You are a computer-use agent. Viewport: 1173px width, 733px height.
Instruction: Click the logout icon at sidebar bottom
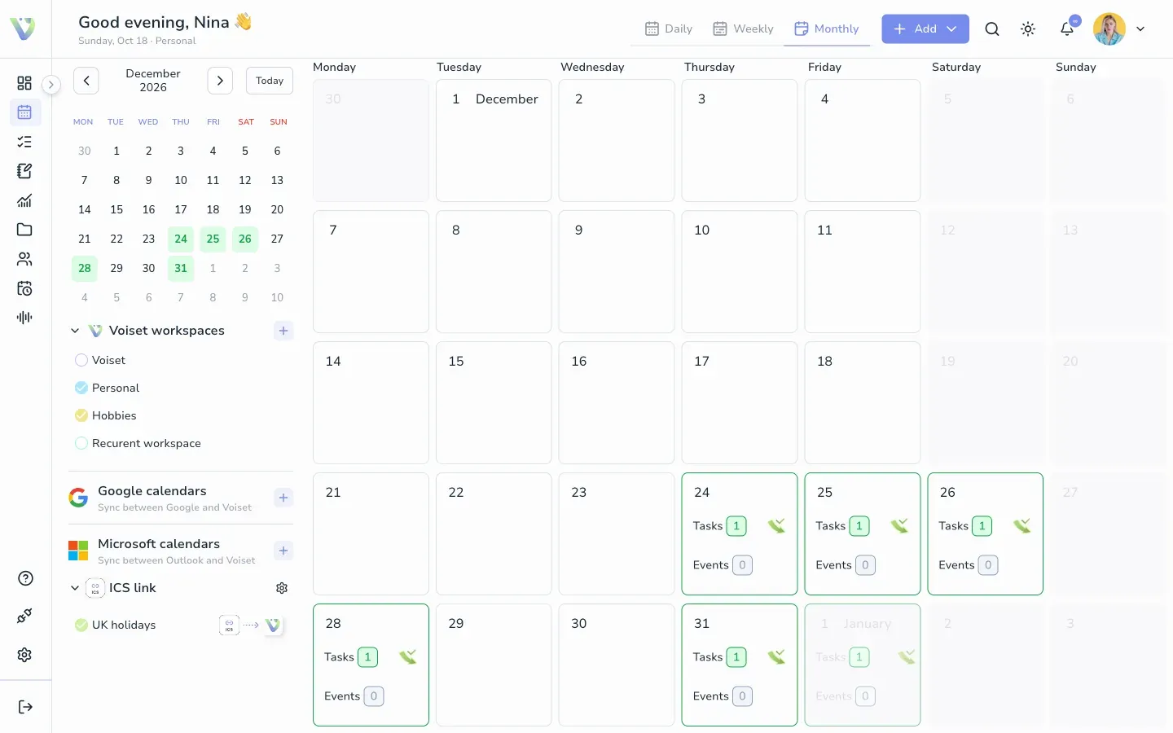[25, 707]
